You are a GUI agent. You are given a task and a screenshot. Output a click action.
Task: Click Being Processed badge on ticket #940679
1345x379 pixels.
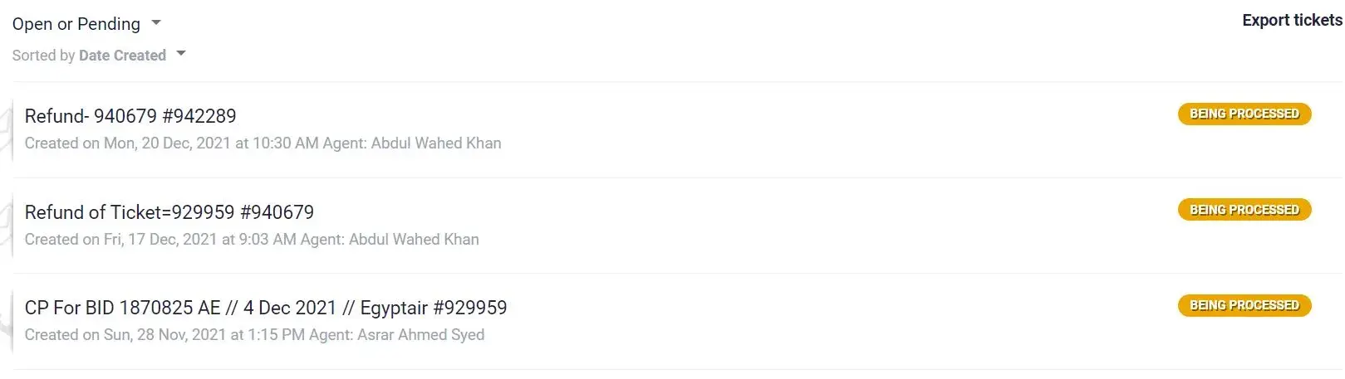(x=1244, y=210)
